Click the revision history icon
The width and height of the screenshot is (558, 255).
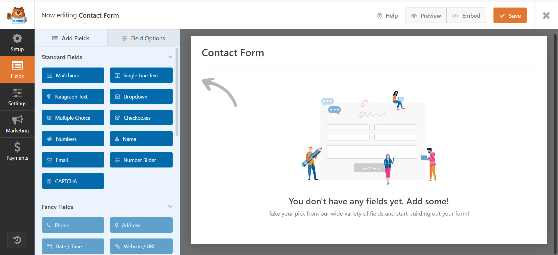coord(17,240)
